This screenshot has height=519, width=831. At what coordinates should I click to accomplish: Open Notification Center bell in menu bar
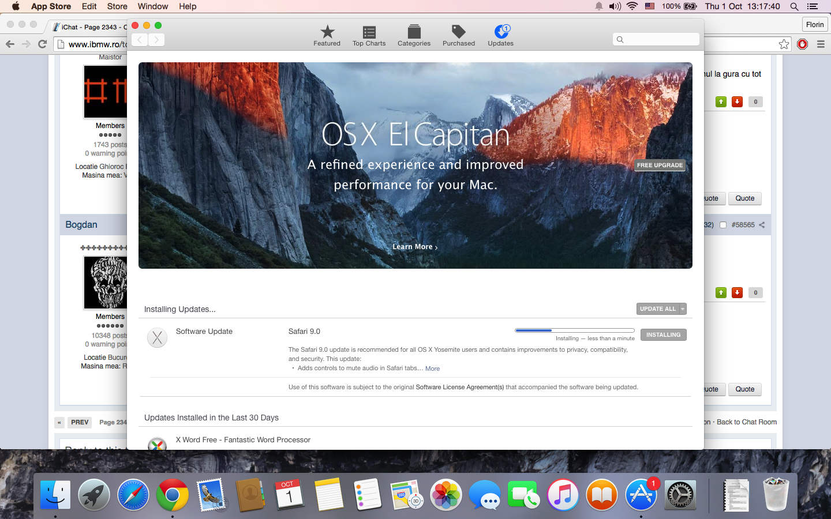599,6
